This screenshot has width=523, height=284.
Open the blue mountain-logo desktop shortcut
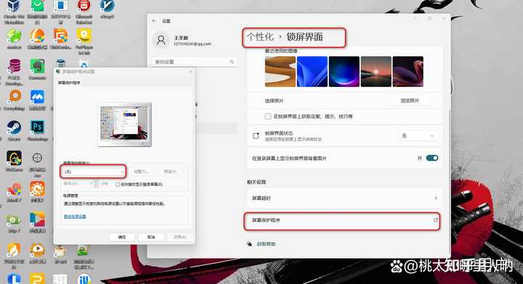pos(37,97)
